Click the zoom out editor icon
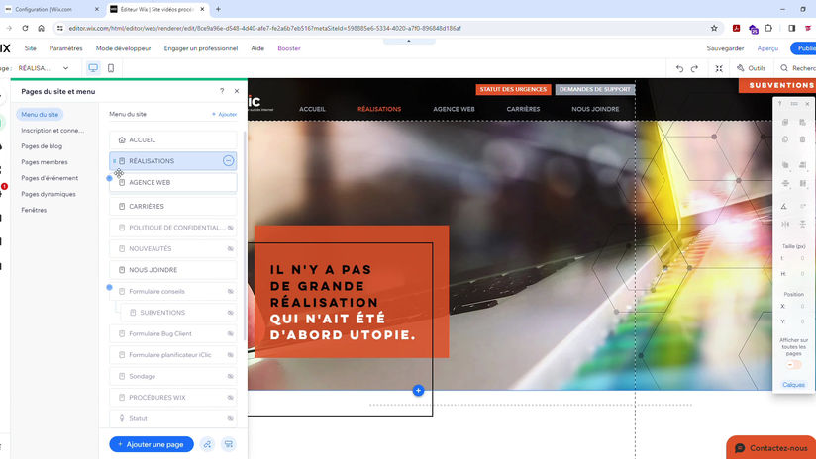Screen dimensions: 816x459 pyautogui.click(x=719, y=68)
